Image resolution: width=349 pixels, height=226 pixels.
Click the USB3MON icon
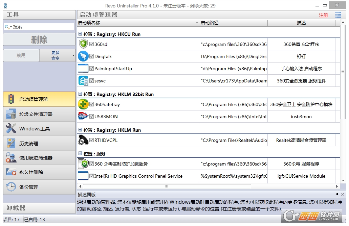[x=83, y=116]
